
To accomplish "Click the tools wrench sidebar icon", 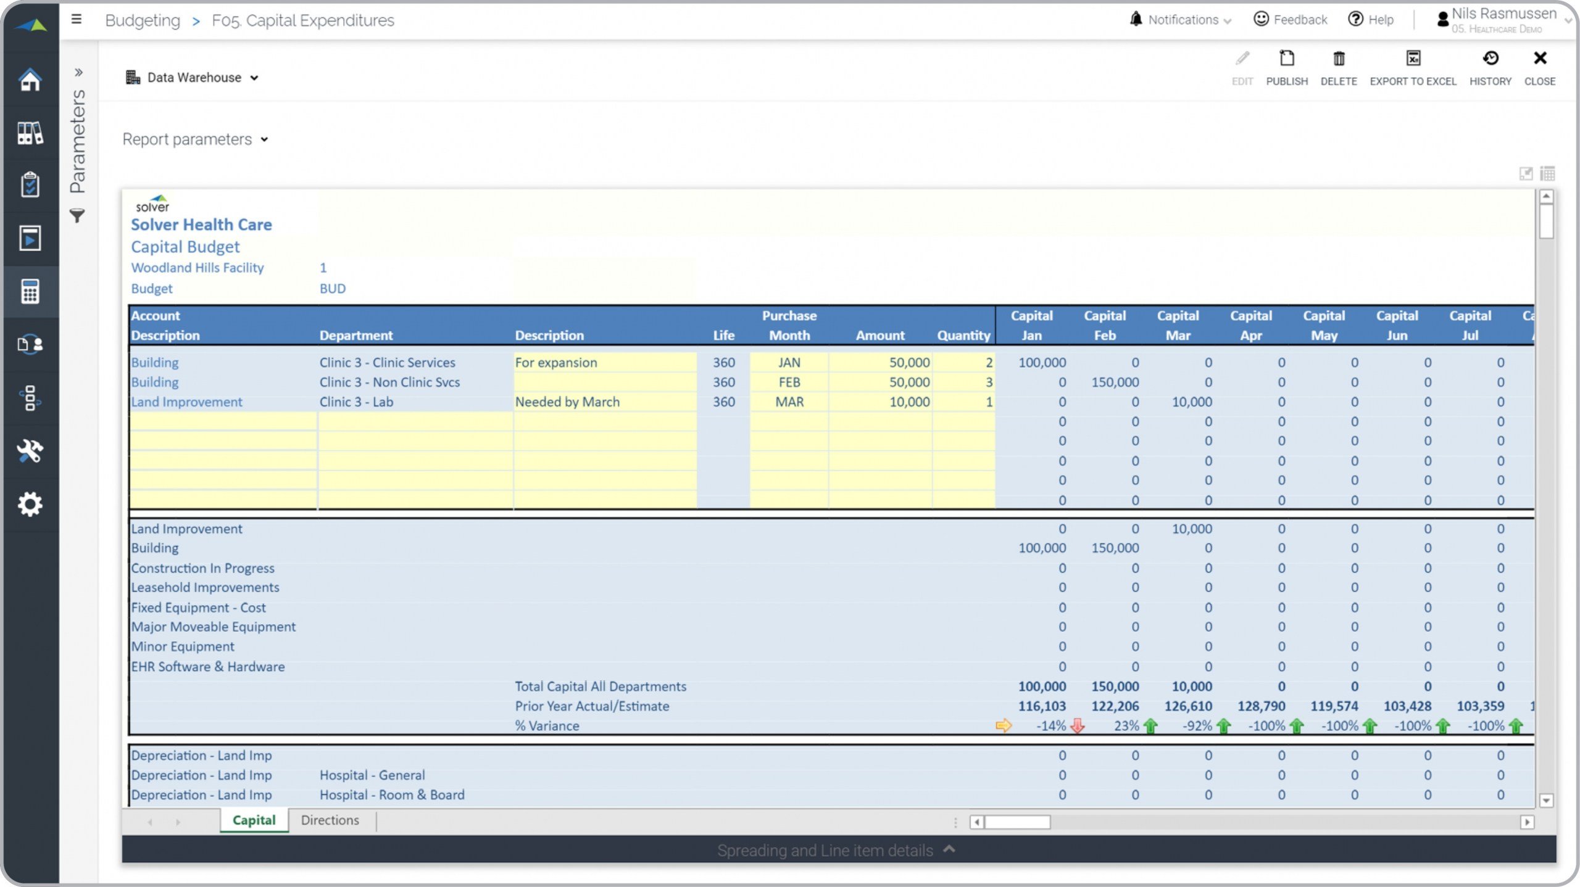I will 30,451.
